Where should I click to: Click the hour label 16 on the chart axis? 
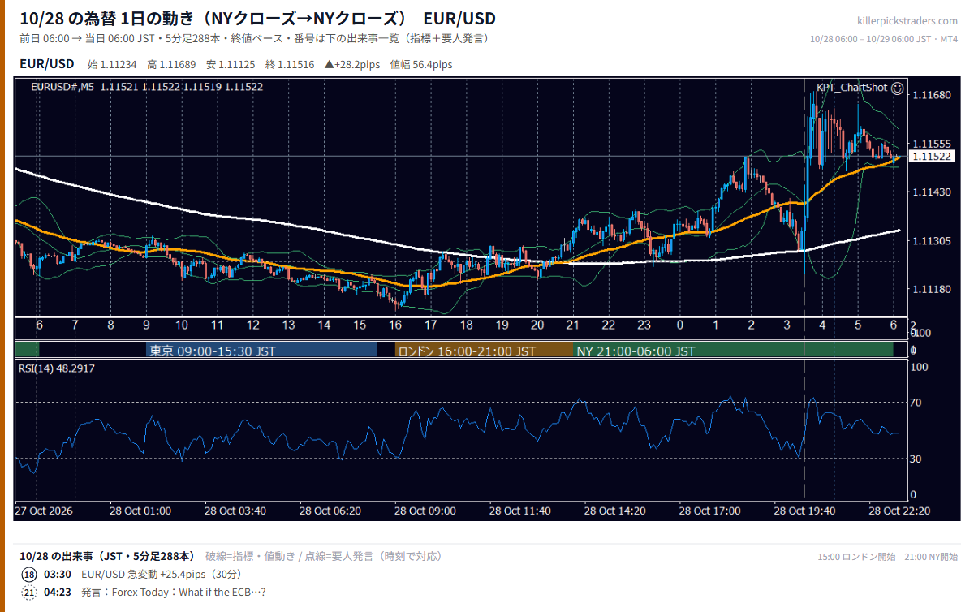395,325
